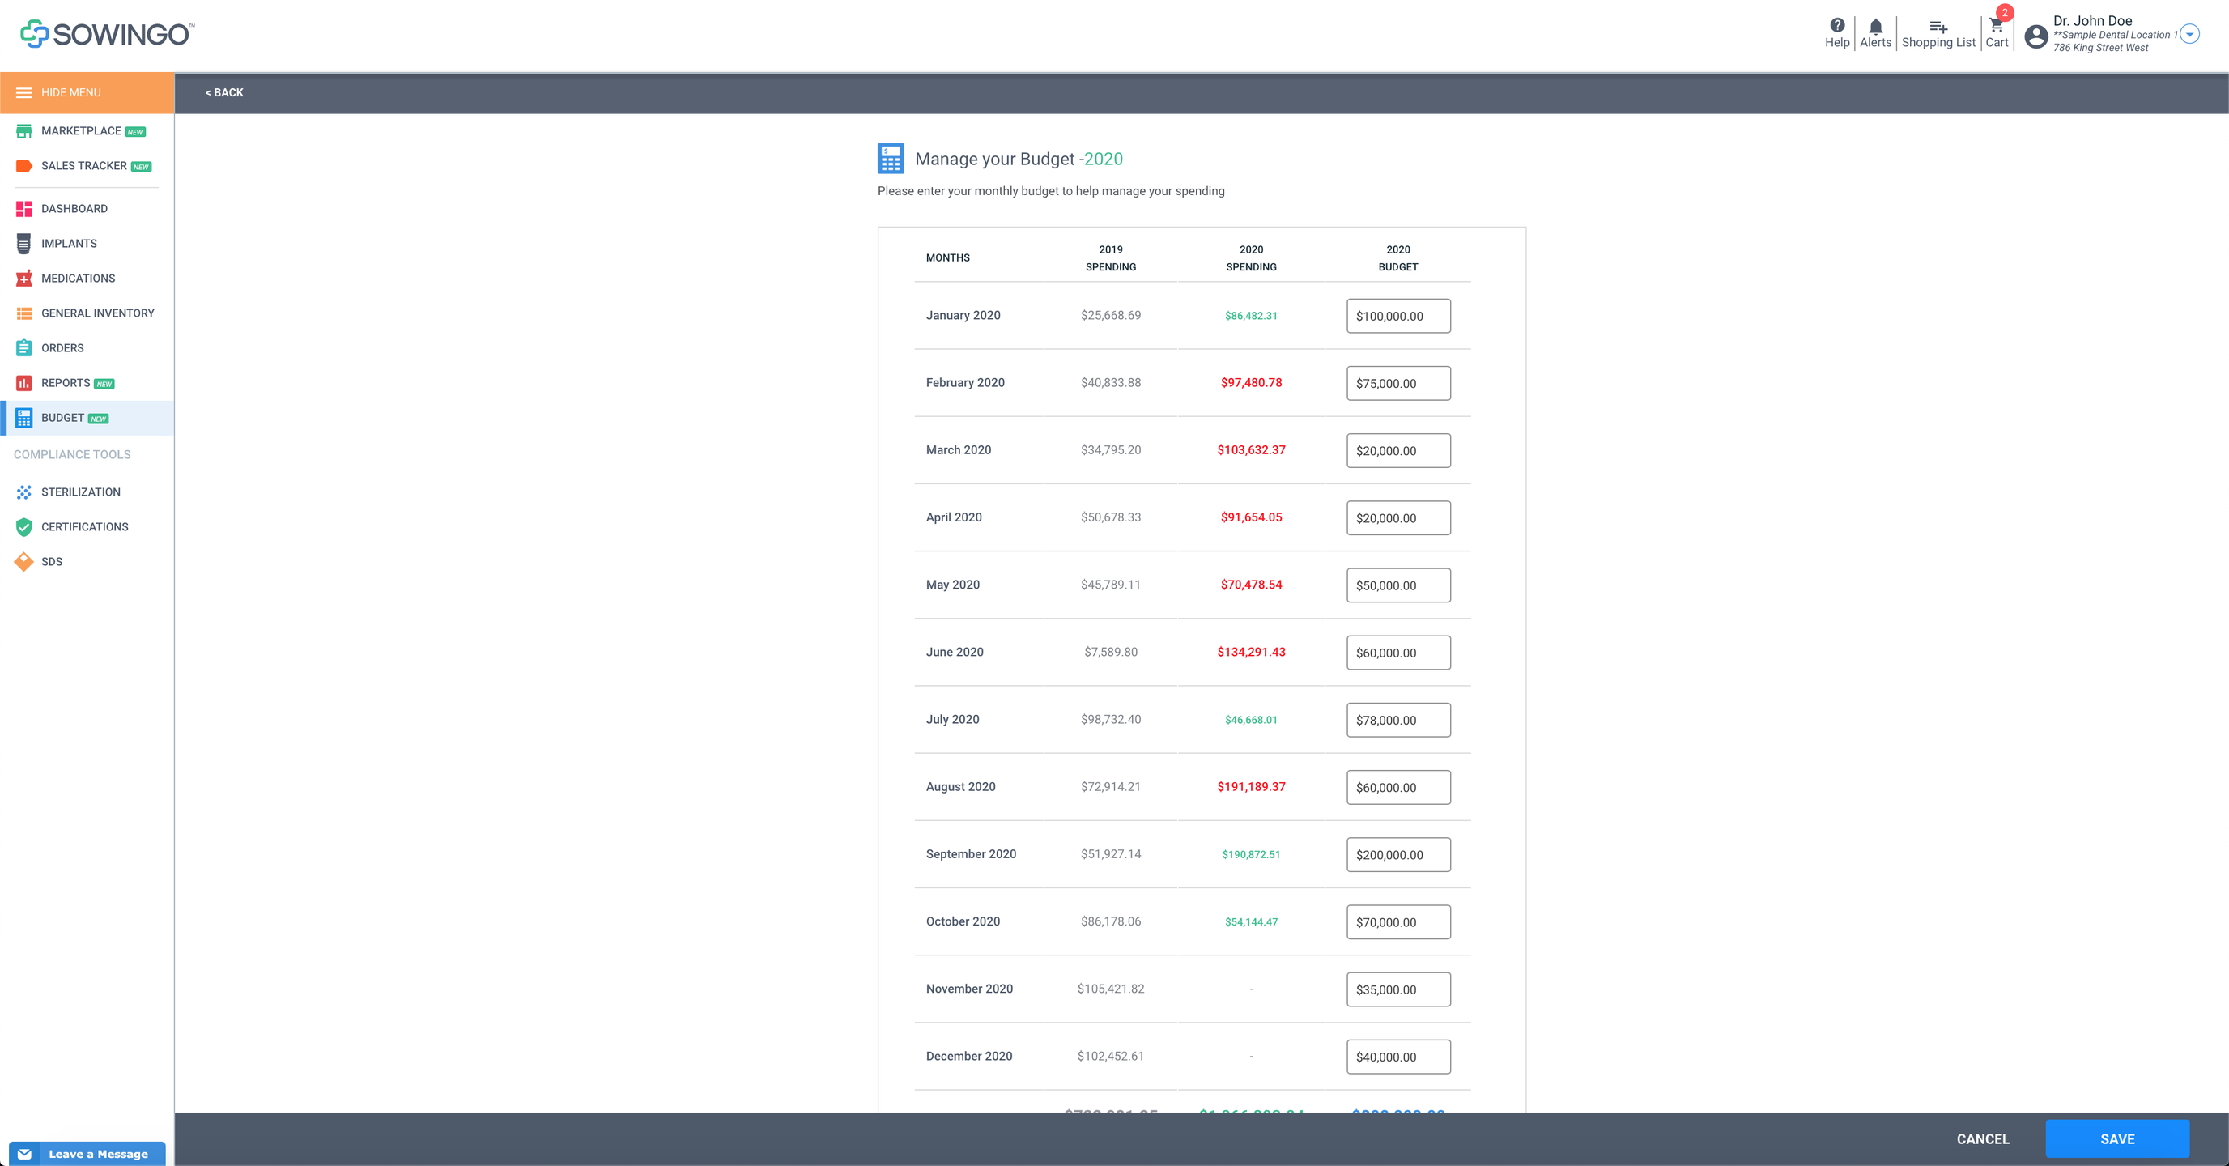2229x1166 pixels.
Task: Click the February 2020 budget field
Action: pyautogui.click(x=1398, y=384)
